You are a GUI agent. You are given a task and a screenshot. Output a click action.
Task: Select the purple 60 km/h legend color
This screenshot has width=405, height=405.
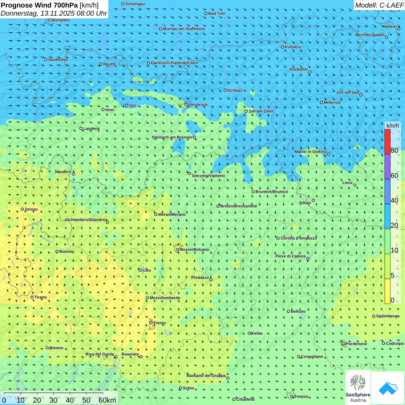pyautogui.click(x=387, y=167)
